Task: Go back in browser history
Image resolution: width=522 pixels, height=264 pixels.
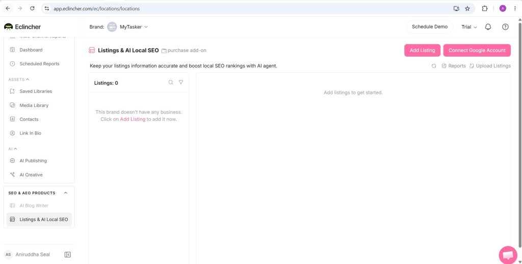Action: (8, 9)
